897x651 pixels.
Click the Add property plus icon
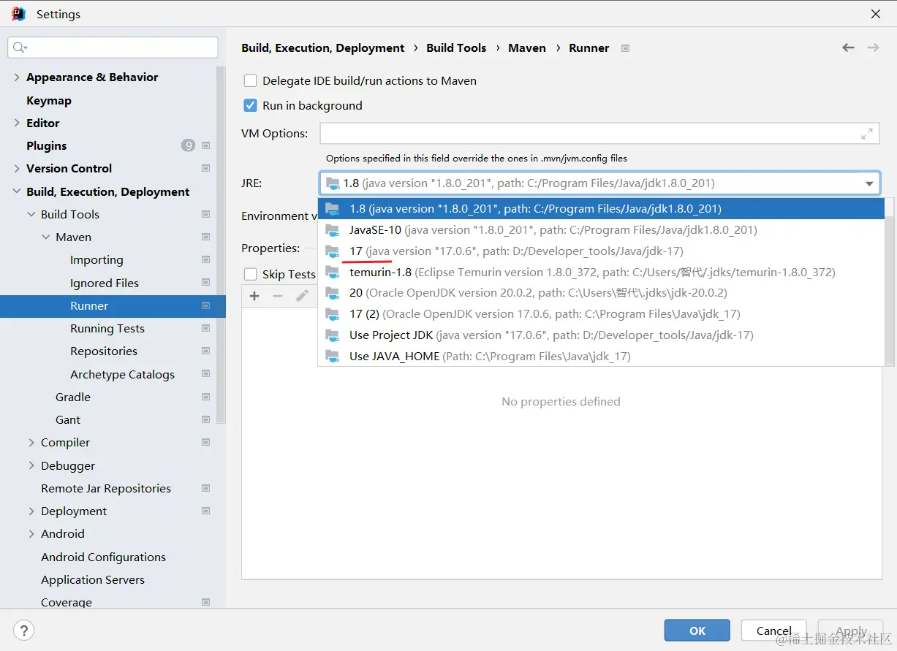254,296
